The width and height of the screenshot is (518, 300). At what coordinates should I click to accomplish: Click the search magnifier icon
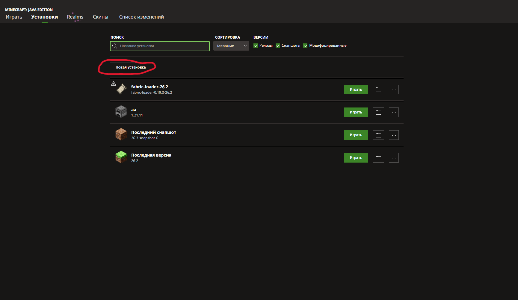tap(115, 46)
